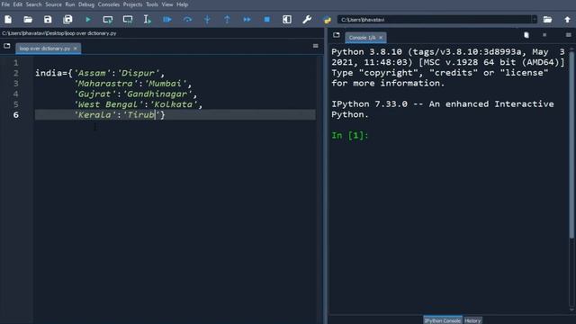Open the Projects menu
Screen dimensions: 576x324
pos(132,4)
